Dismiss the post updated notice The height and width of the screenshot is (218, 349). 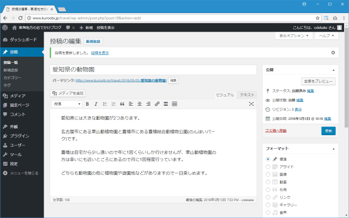tap(333, 53)
